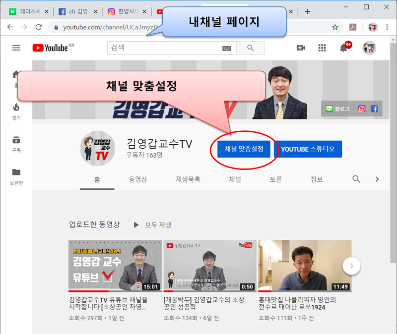Click the PDF extension icon
Image resolution: width=397 pixels, height=334 pixels.
point(353,27)
